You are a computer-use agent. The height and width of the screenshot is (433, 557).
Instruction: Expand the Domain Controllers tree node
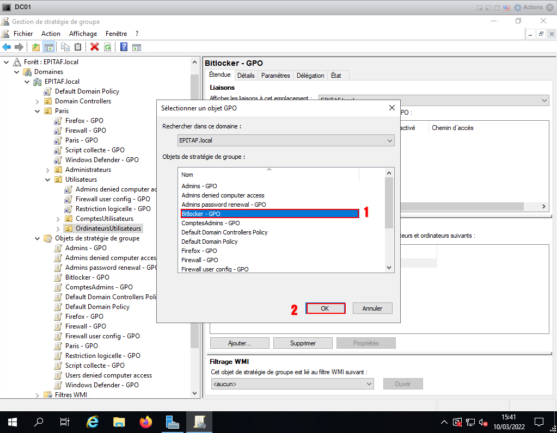37,101
